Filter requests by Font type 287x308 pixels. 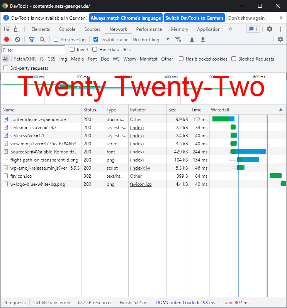[x=92, y=59]
